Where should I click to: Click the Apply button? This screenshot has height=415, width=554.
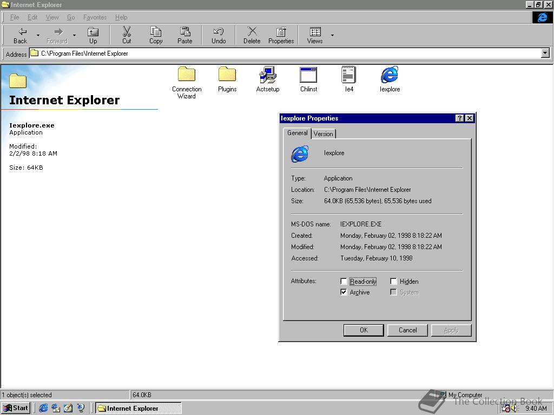pyautogui.click(x=451, y=330)
